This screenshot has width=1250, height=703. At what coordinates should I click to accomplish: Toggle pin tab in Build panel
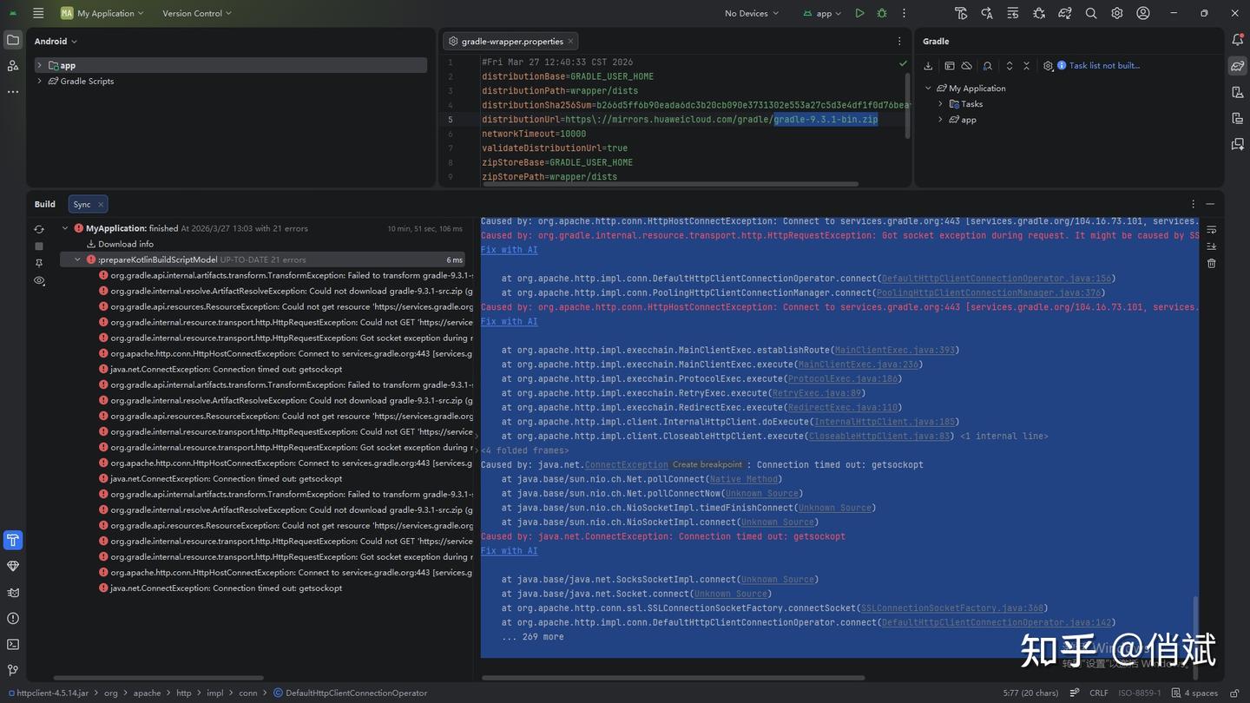(x=39, y=263)
